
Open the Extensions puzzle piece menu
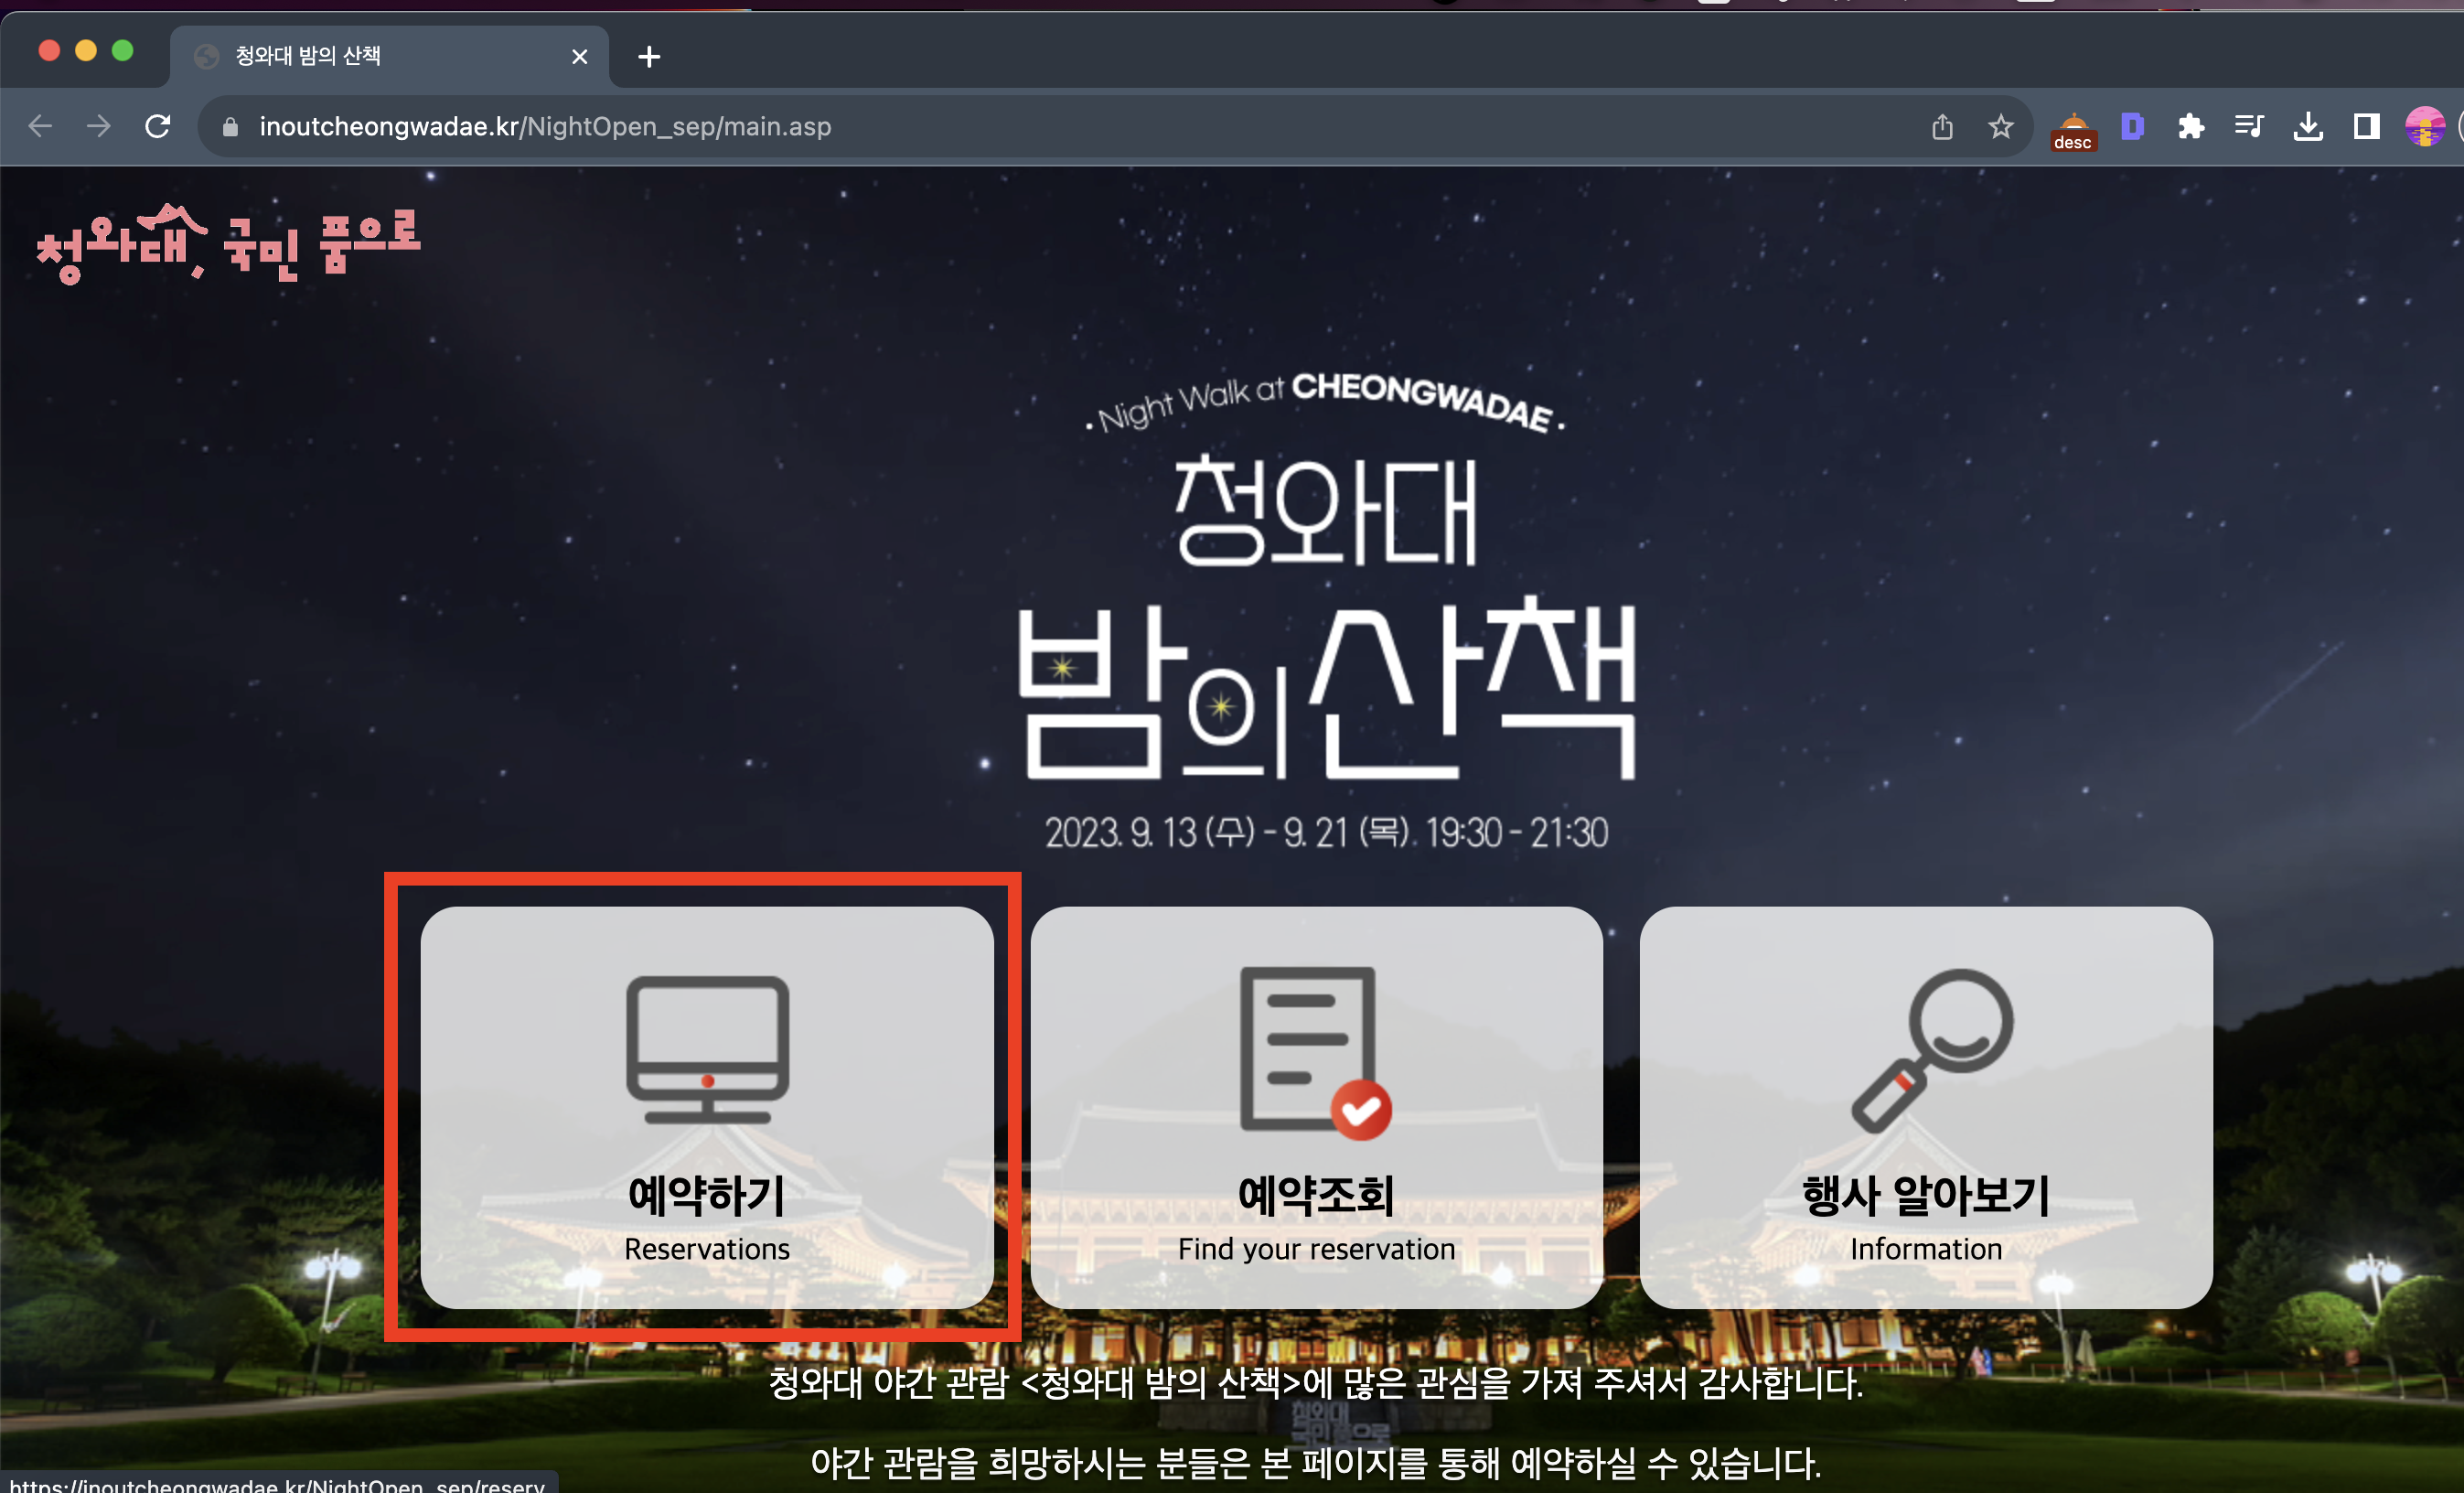[2190, 127]
